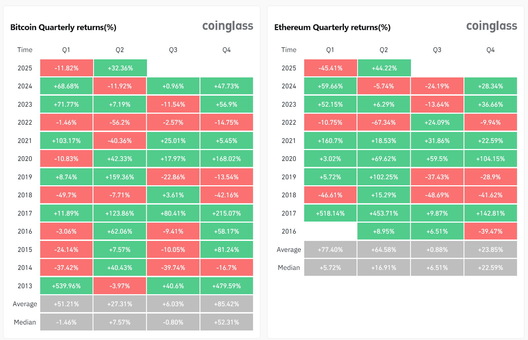528x340 pixels.
Task: Select Bitcoin 2013 Q1 cell showing +539.96%
Action: click(x=66, y=286)
